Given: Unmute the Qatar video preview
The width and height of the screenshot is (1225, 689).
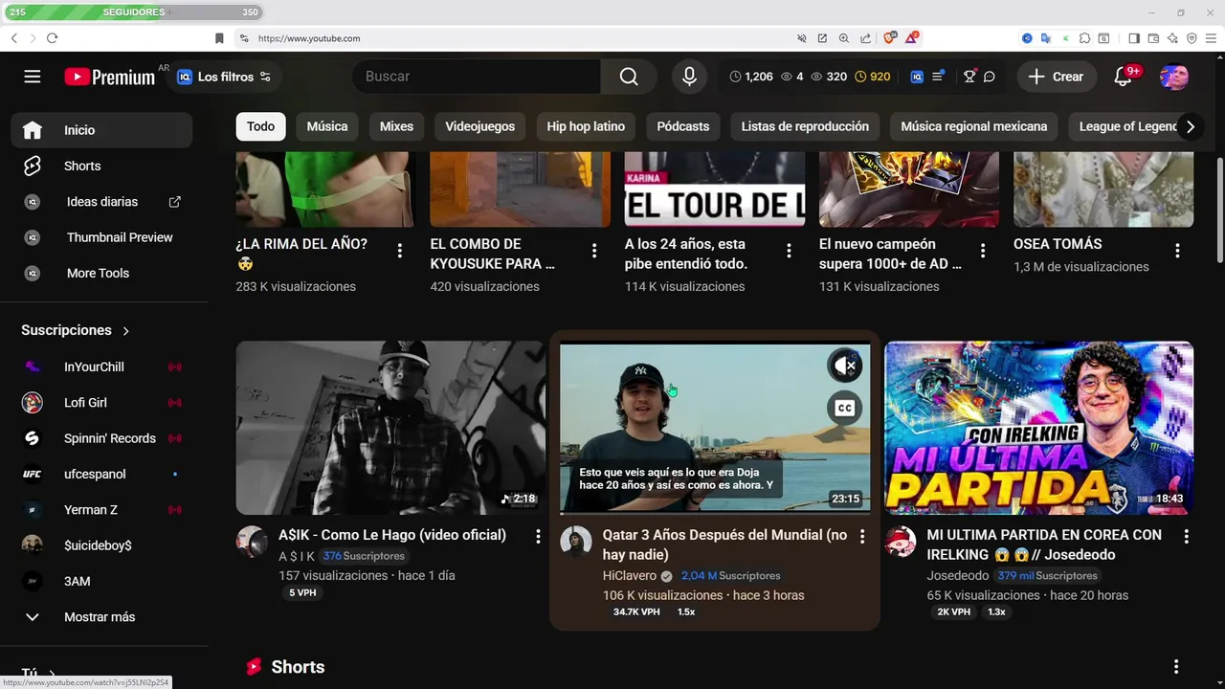Looking at the screenshot, I should click(x=845, y=366).
